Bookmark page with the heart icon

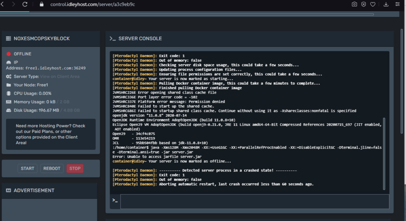[x=373, y=4]
